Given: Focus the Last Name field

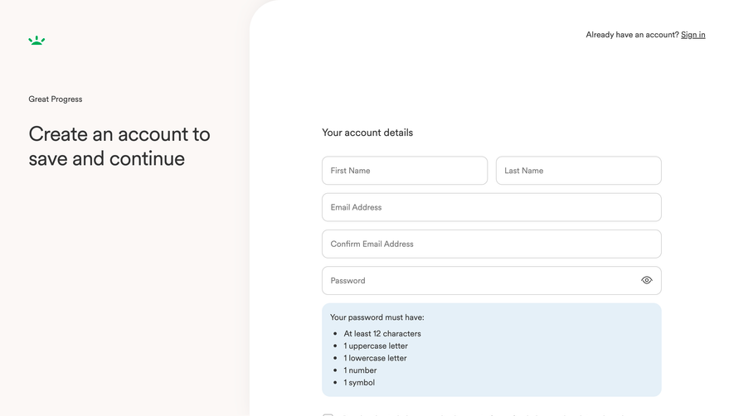Looking at the screenshot, I should pos(579,171).
